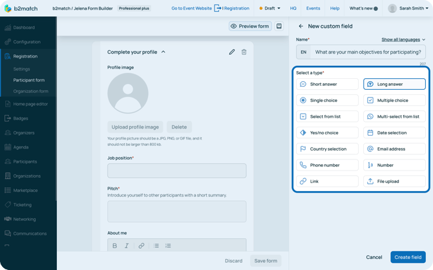Click the Save form button
Viewport: 433px width, 270px height.
coord(266,261)
